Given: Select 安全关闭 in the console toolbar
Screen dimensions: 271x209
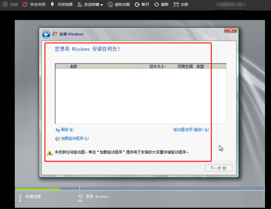Looking at the screenshot, I should 38,5.
